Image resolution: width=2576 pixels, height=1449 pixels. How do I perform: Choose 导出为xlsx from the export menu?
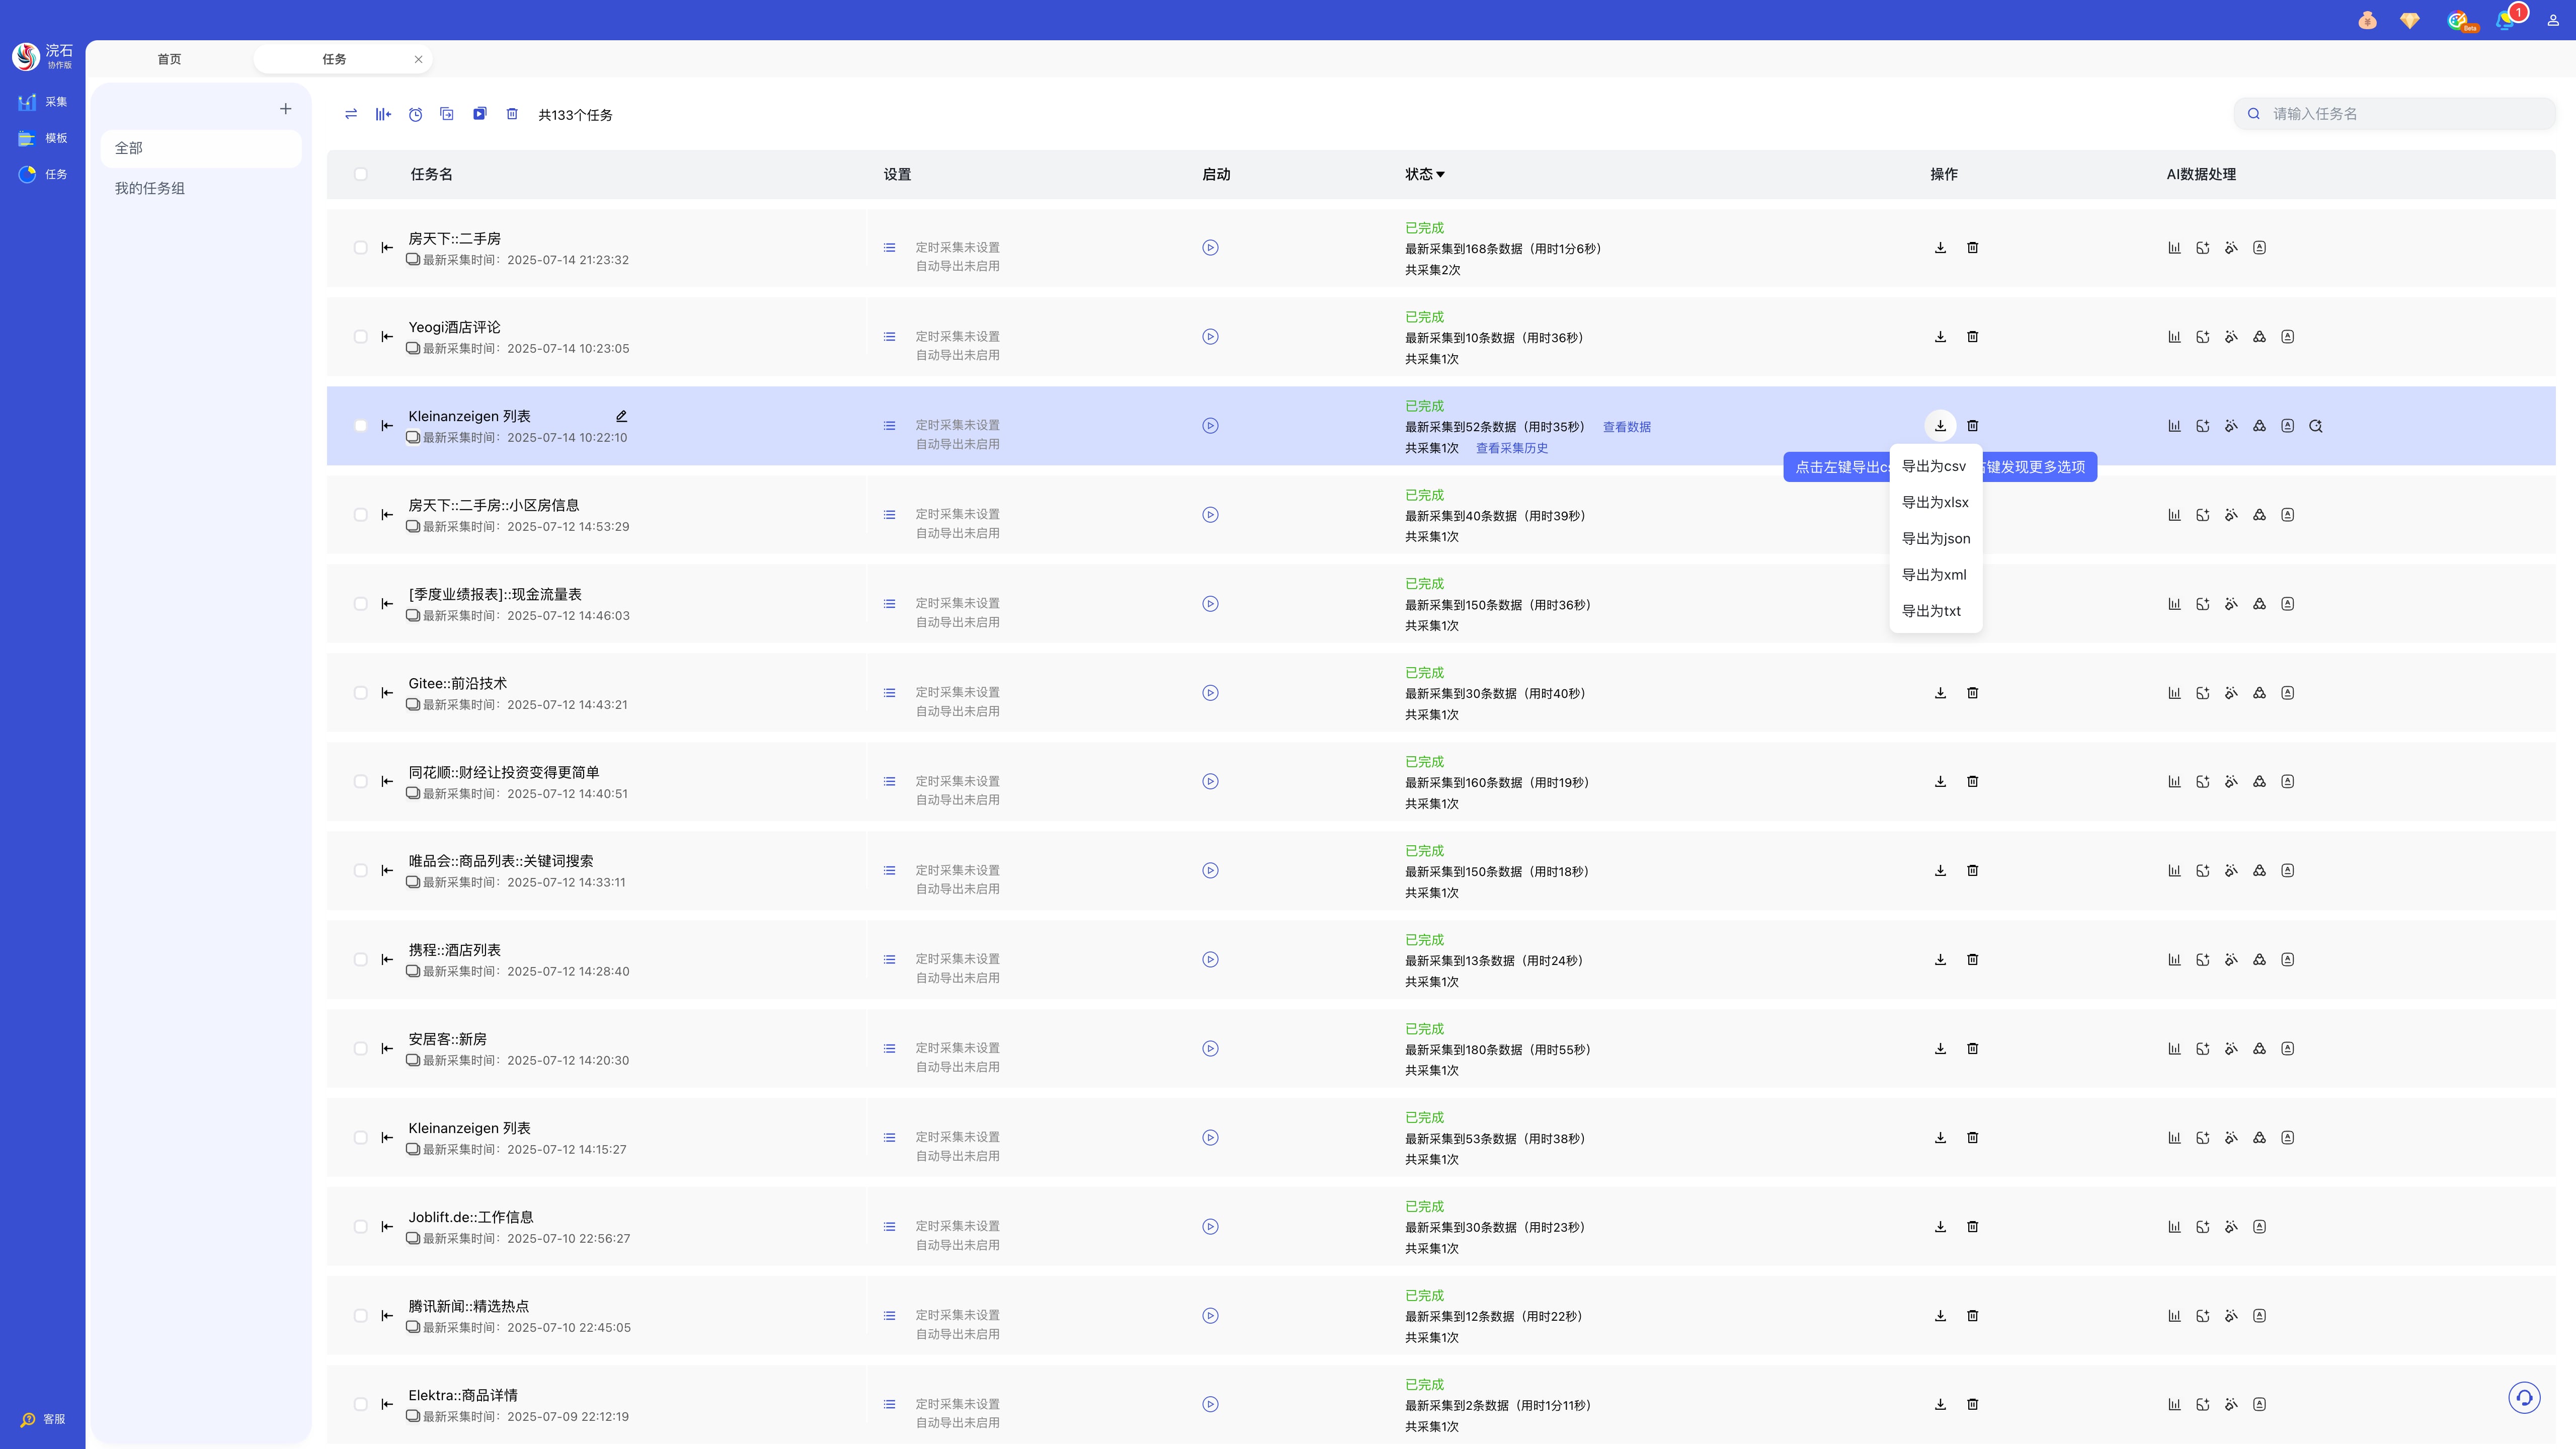click(1934, 502)
